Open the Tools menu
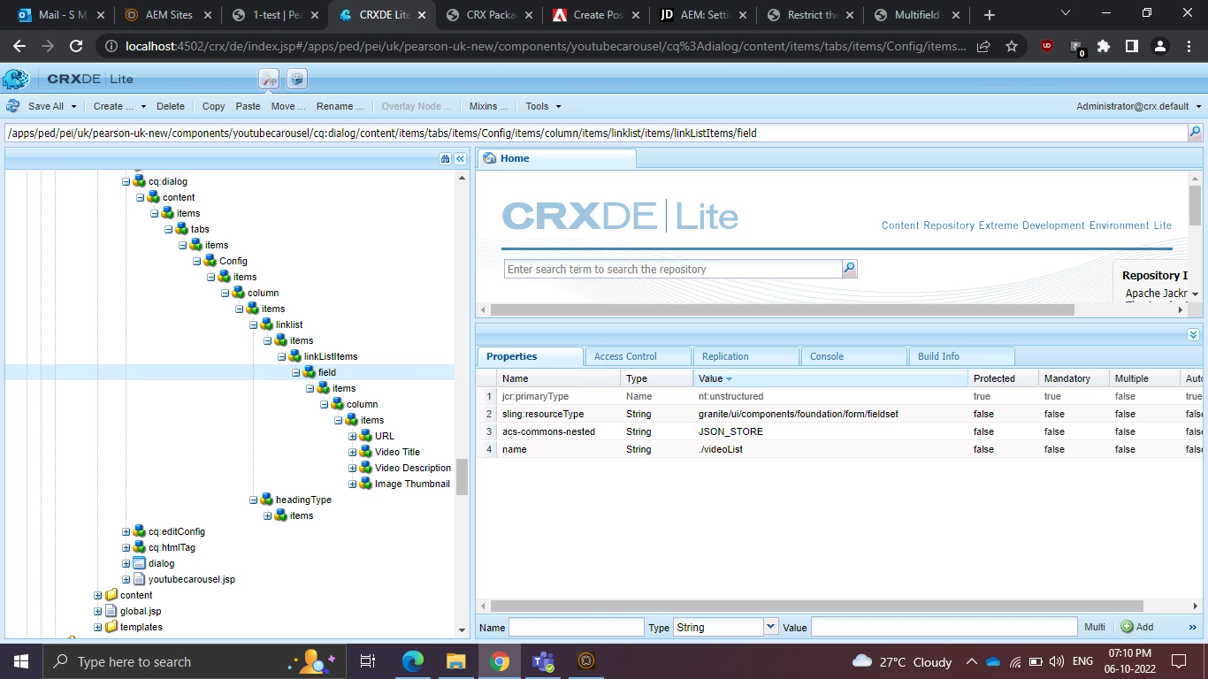 543,106
